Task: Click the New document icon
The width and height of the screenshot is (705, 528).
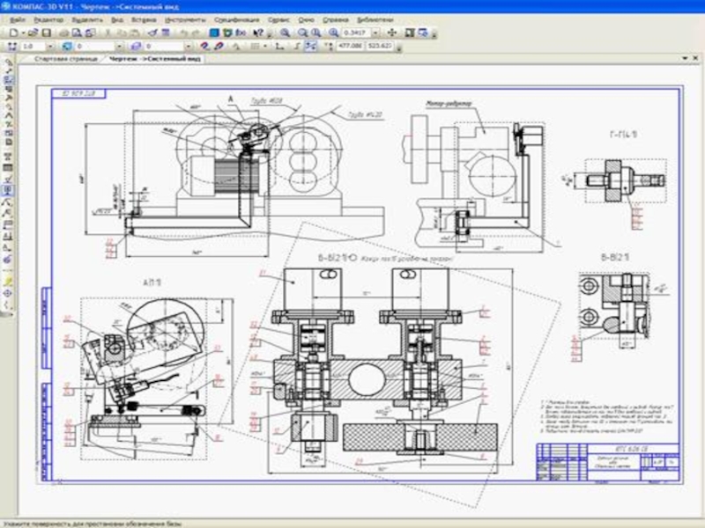Action: pos(13,32)
